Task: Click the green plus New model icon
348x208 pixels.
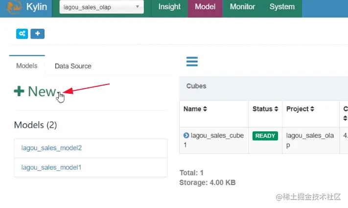Action: pyautogui.click(x=19, y=91)
